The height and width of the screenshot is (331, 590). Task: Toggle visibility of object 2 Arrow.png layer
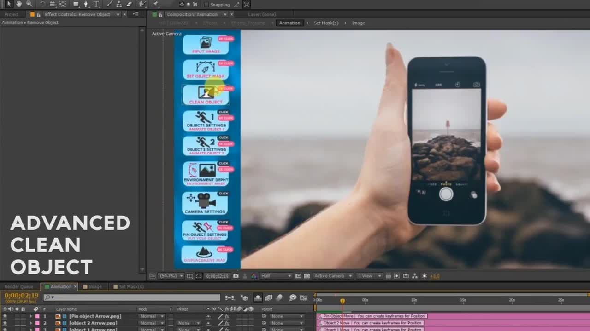point(5,323)
